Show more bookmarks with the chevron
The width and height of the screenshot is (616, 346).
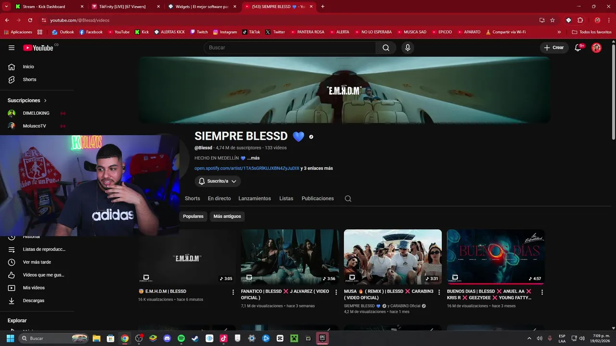[559, 32]
